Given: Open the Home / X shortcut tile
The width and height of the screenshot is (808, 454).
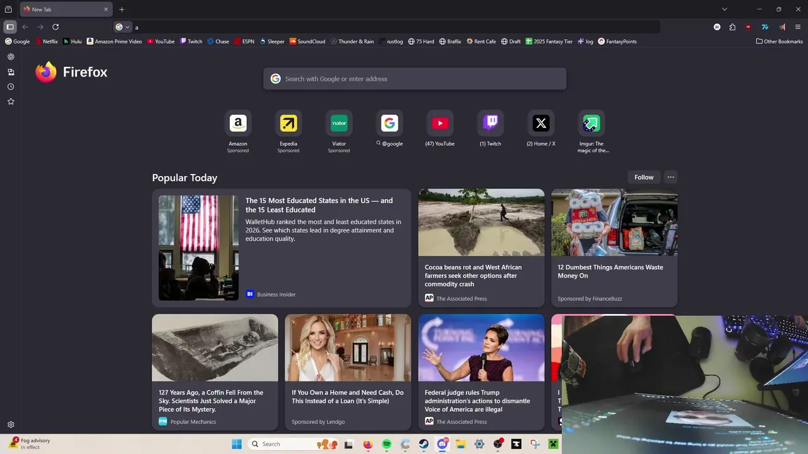Looking at the screenshot, I should 541,129.
